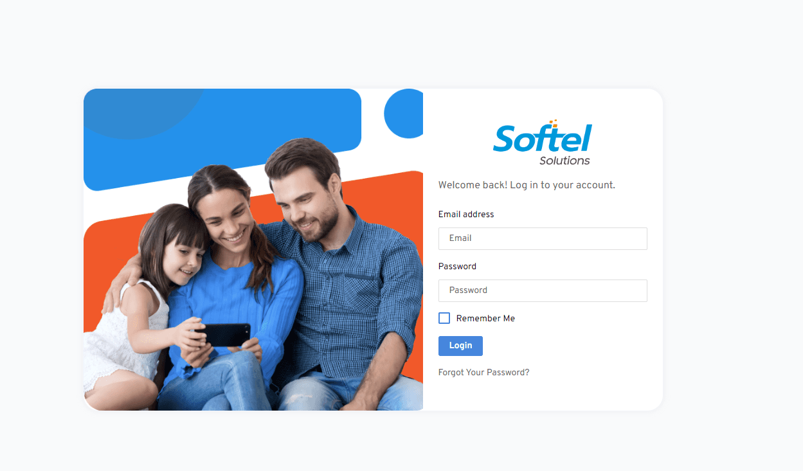Click the Solutions text under the logo
Image resolution: width=803 pixels, height=471 pixels.
pos(564,161)
